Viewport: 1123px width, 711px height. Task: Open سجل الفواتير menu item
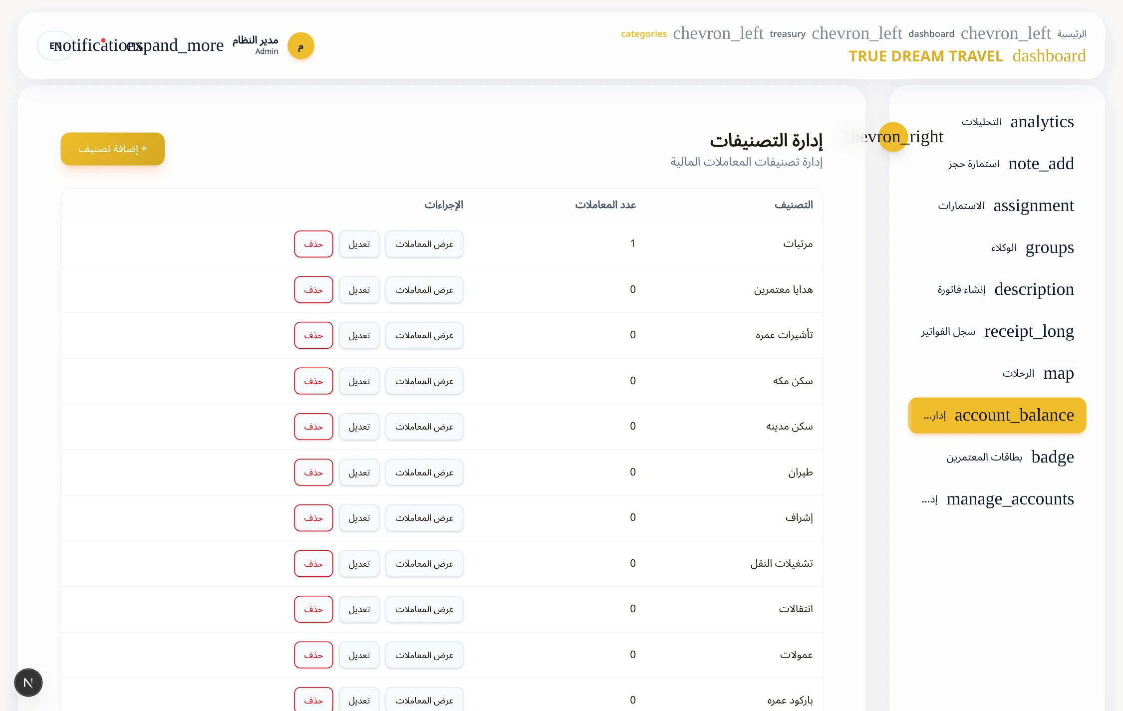[948, 331]
